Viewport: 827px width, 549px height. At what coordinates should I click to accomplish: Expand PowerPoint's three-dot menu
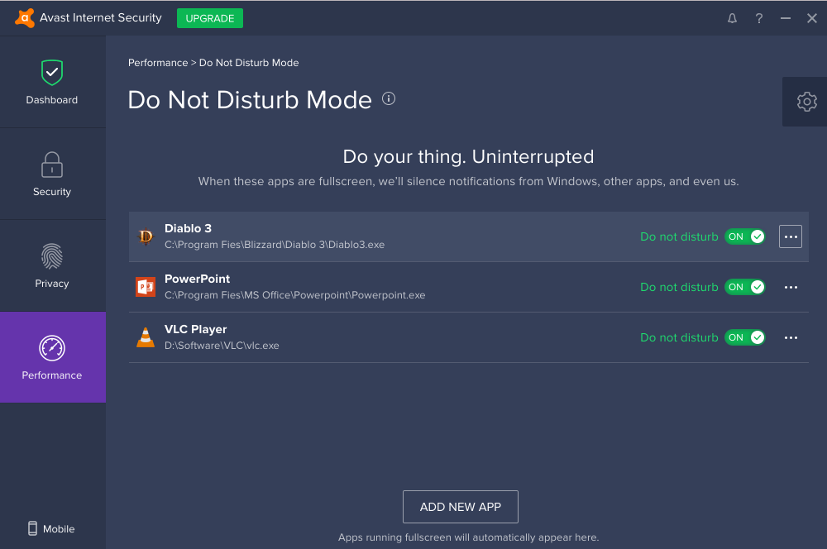[x=790, y=287]
